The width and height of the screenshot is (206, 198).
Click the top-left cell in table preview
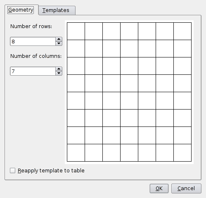[x=76, y=31]
